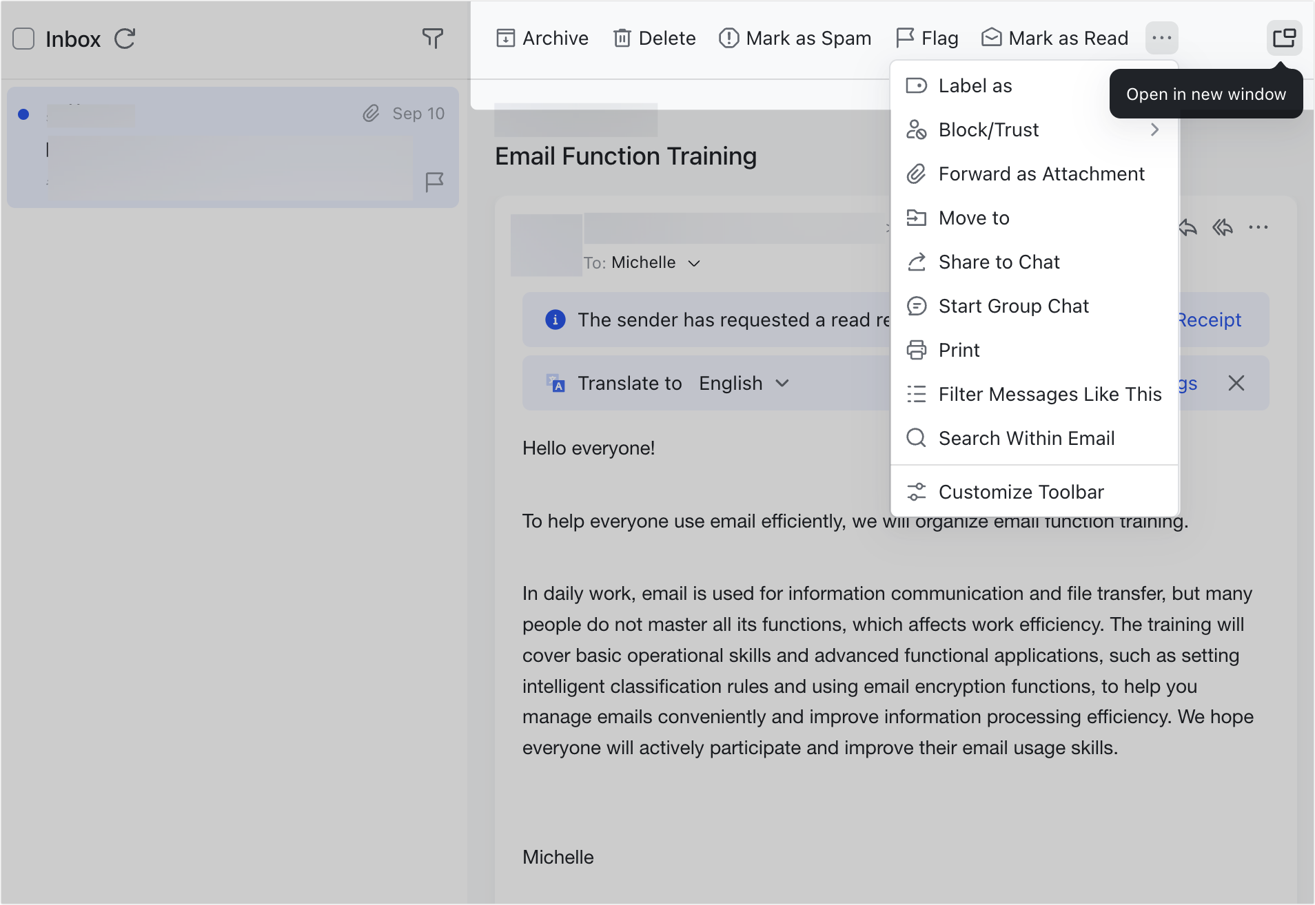Expand the recipient details next to Michelle
This screenshot has width=1315, height=905.
(694, 263)
